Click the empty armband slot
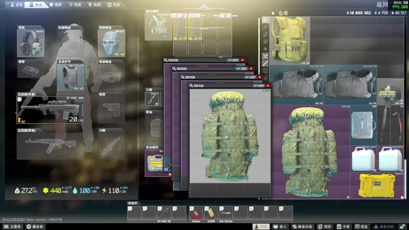 click(x=31, y=71)
